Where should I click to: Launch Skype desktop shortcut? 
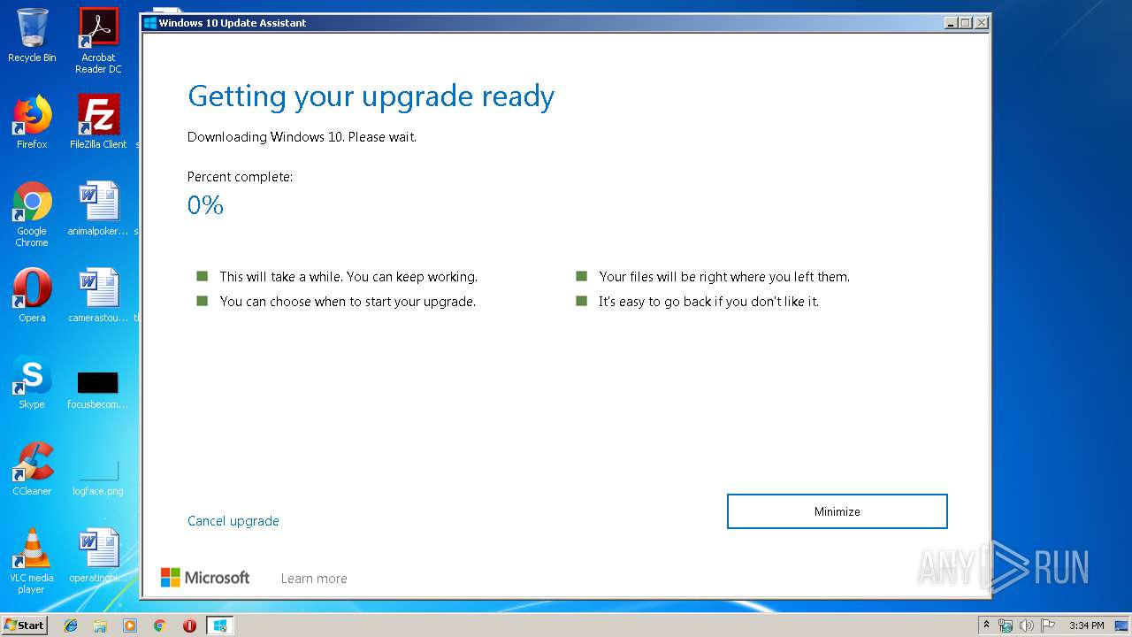32,382
